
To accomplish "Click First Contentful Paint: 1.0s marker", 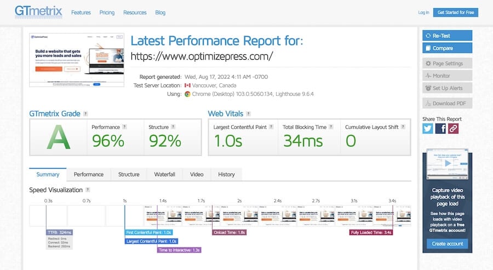I will (148, 233).
